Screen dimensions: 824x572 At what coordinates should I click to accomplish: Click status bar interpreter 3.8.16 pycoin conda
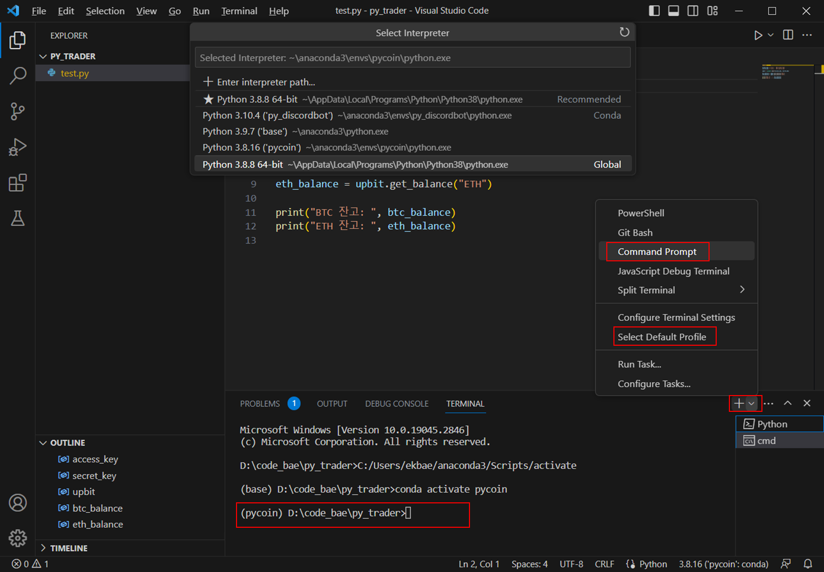point(723,564)
